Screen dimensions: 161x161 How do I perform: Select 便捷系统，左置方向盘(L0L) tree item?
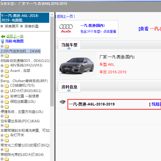coord(22,112)
